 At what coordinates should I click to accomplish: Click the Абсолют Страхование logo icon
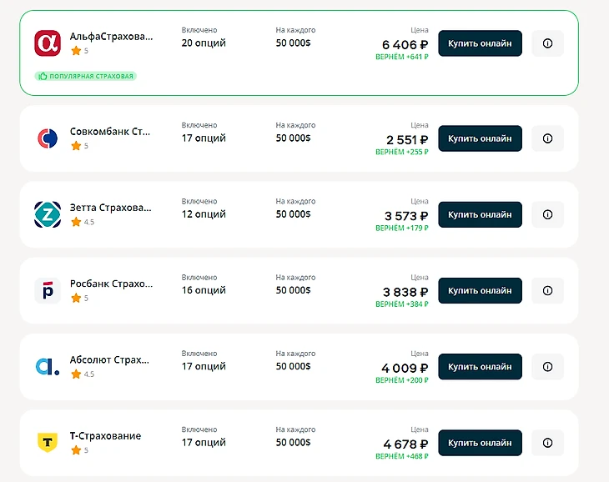pyautogui.click(x=48, y=366)
